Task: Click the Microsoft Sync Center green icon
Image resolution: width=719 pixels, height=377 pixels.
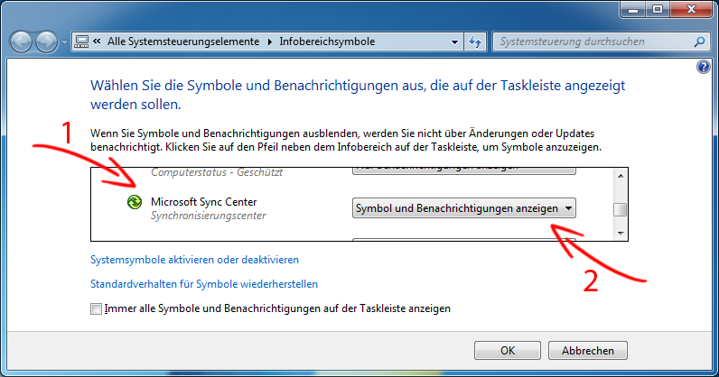Action: [x=135, y=201]
